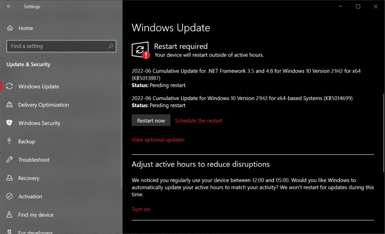
Task: Maximize the Settings window
Action: pos(358,7)
